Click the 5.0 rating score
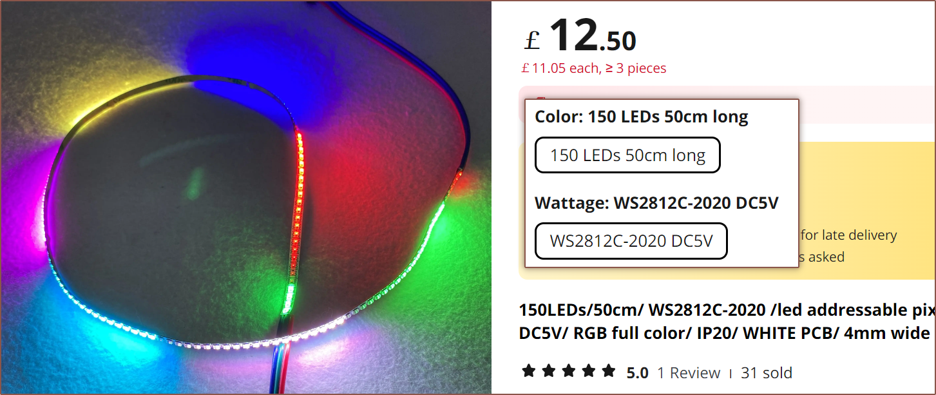 (638, 372)
